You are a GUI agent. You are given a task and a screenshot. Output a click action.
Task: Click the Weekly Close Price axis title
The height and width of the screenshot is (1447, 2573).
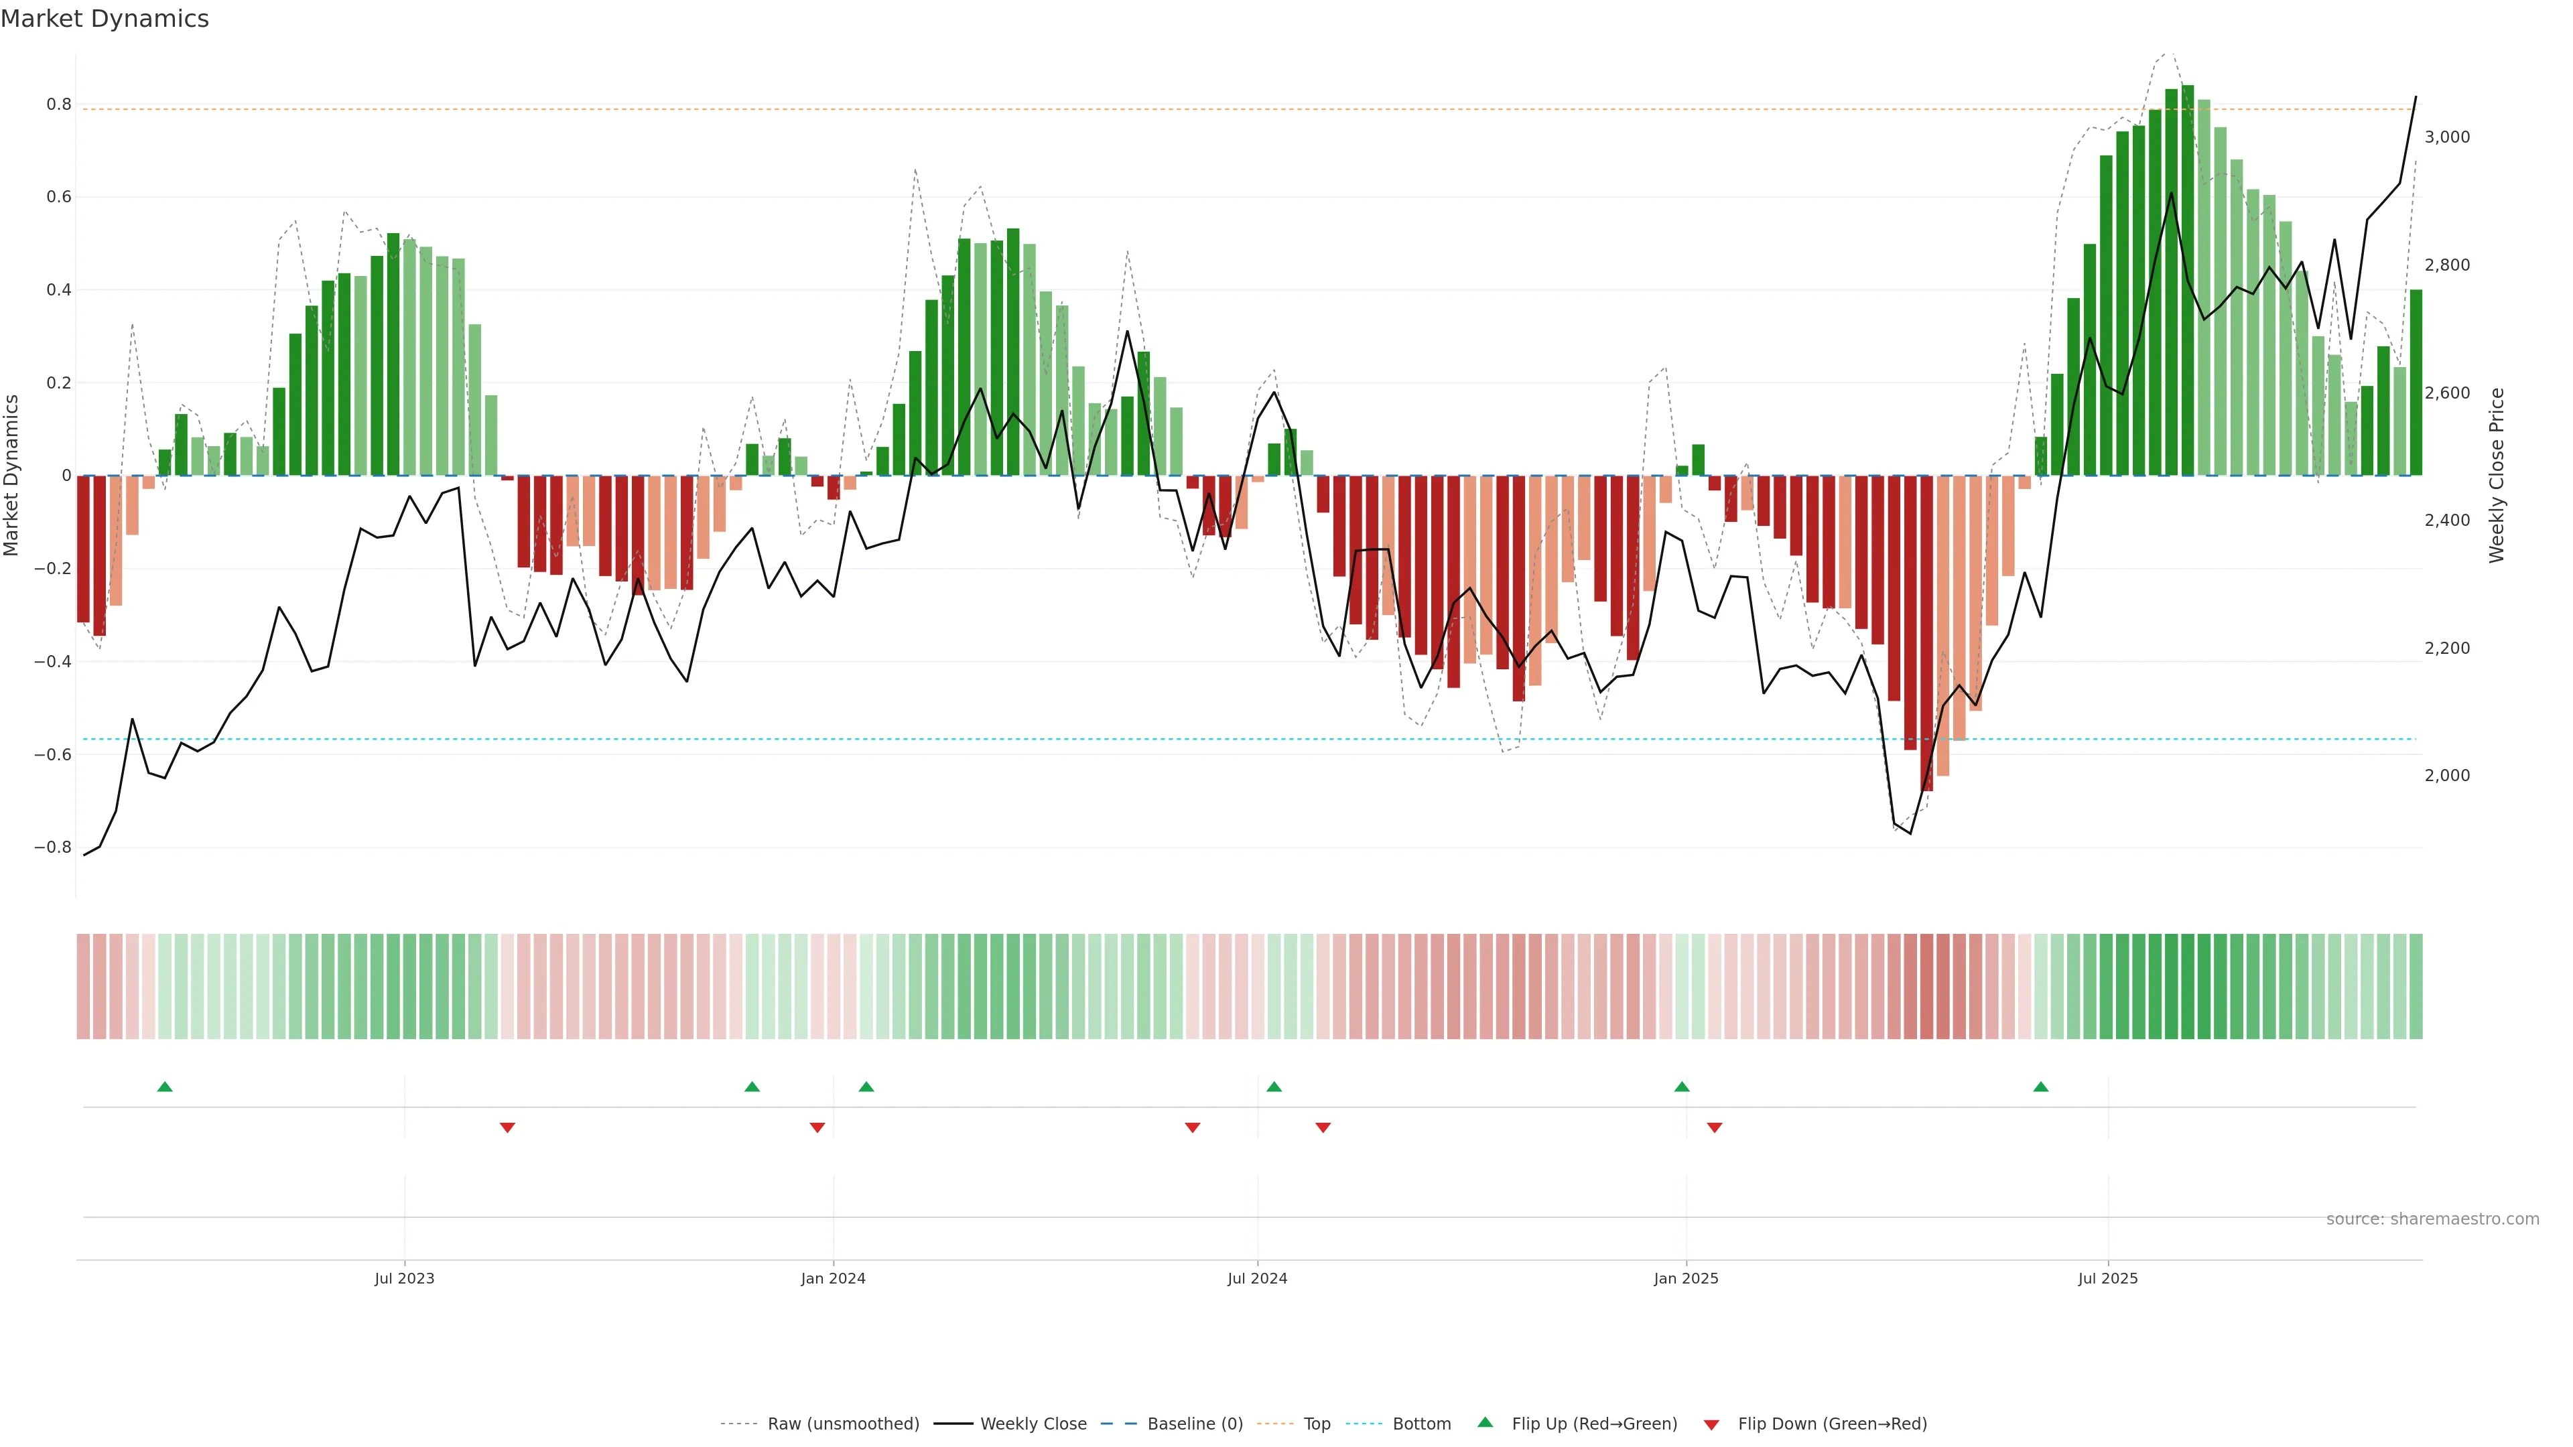[x=2496, y=476]
